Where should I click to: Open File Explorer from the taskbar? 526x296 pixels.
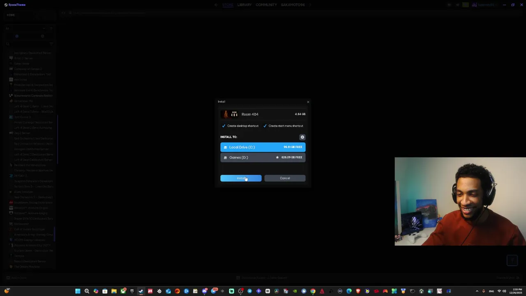tap(114, 291)
